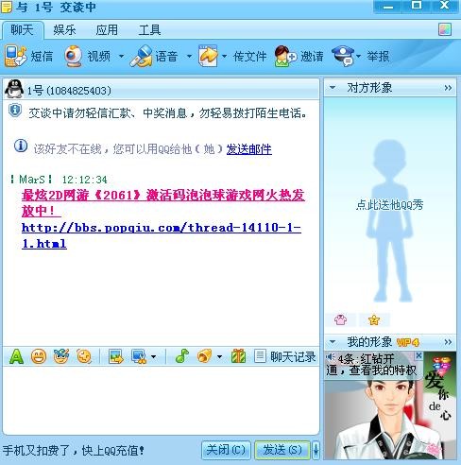Click the pink 最炫2D网游 promo link

(x=163, y=202)
